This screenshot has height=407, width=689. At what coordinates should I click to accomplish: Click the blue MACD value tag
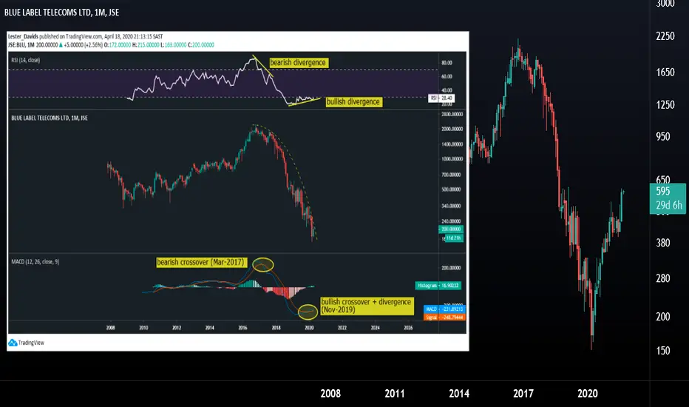click(445, 309)
